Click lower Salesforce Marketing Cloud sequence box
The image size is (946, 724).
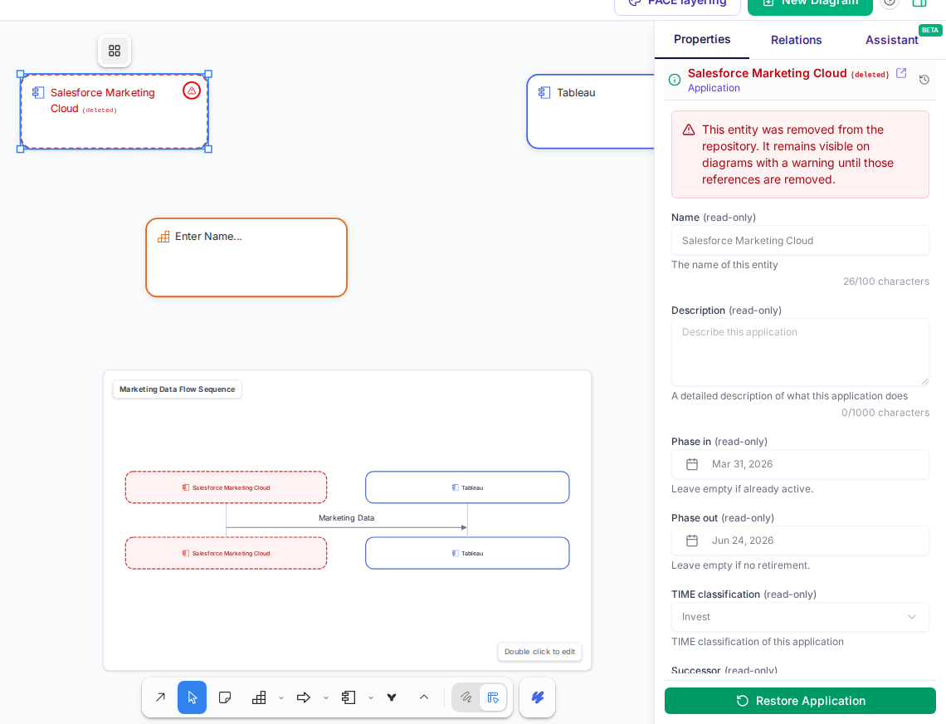pyautogui.click(x=227, y=553)
